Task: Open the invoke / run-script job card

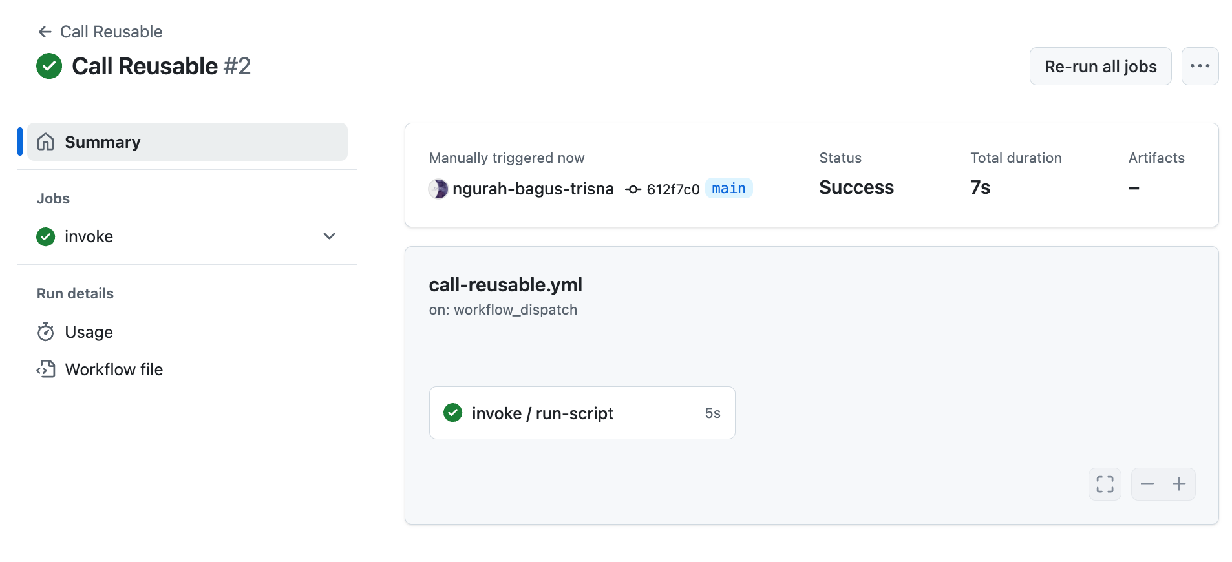Action: pyautogui.click(x=582, y=413)
